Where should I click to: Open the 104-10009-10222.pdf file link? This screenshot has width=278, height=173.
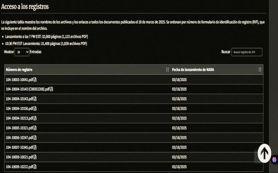click(19, 167)
